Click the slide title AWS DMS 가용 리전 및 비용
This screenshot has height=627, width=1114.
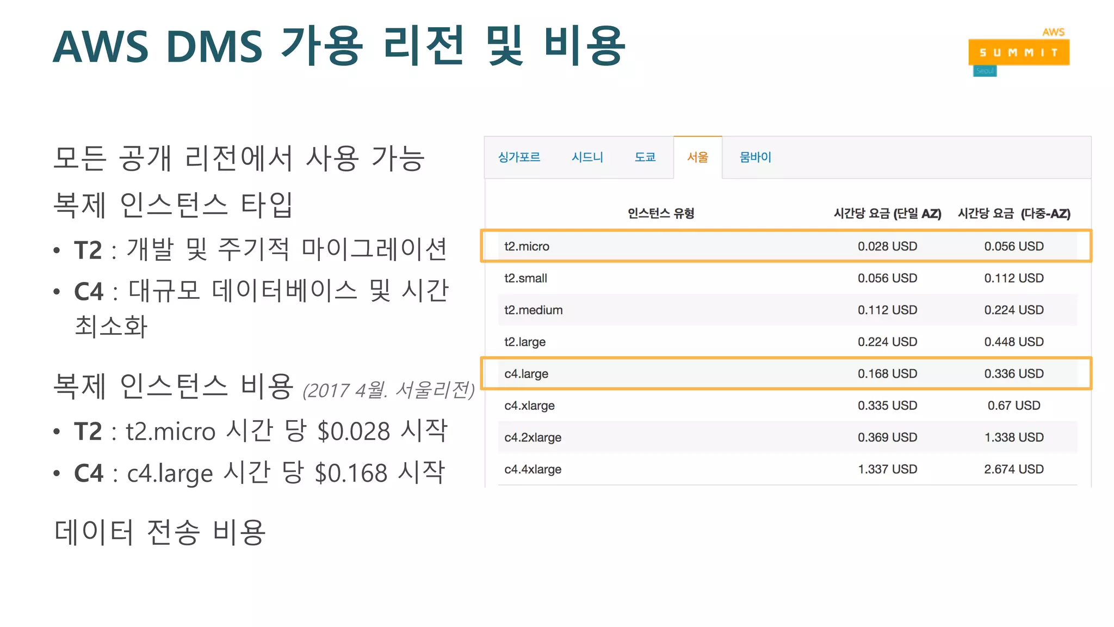pyautogui.click(x=339, y=46)
